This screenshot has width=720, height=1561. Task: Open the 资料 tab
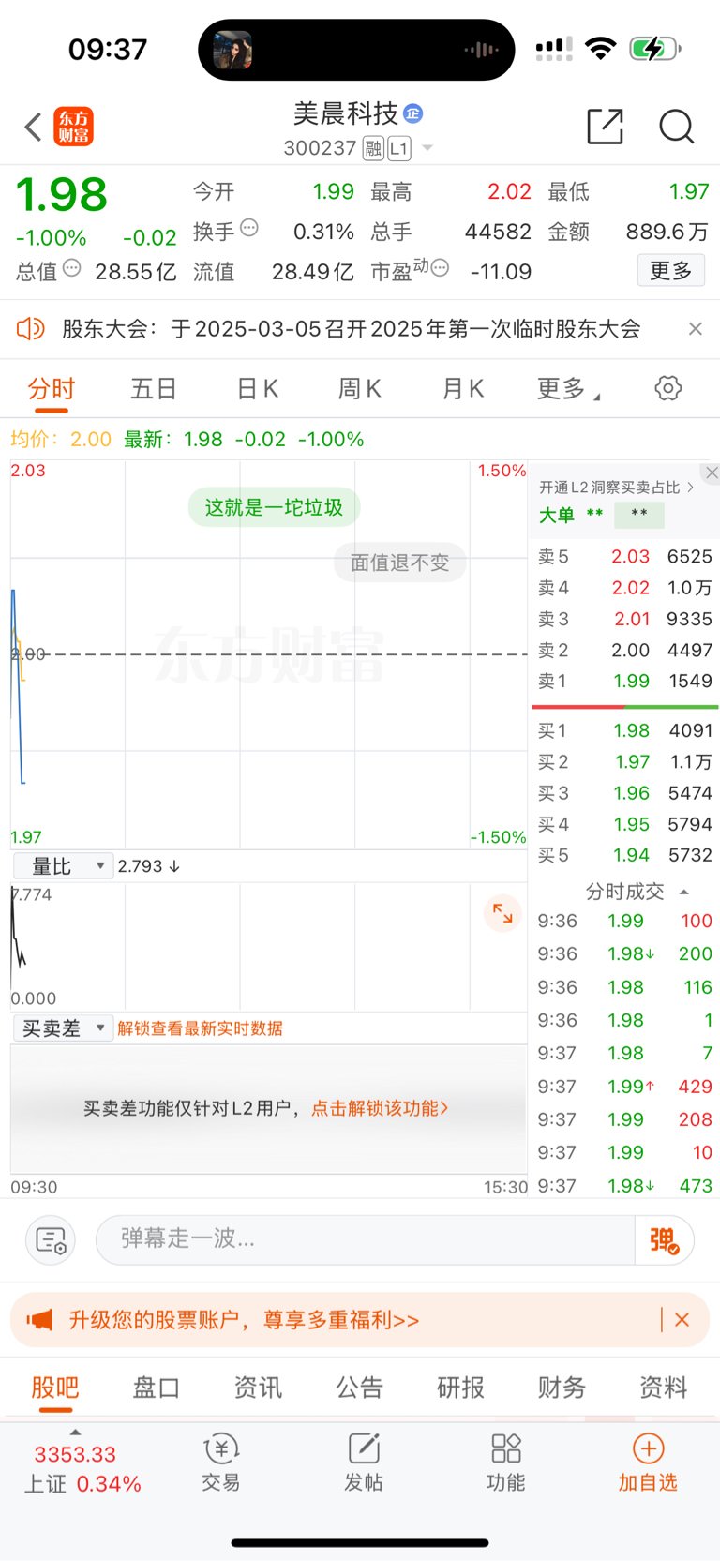tap(663, 1388)
